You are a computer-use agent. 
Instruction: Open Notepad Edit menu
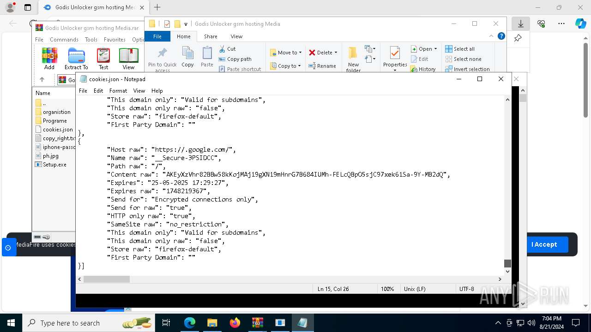coord(98,91)
